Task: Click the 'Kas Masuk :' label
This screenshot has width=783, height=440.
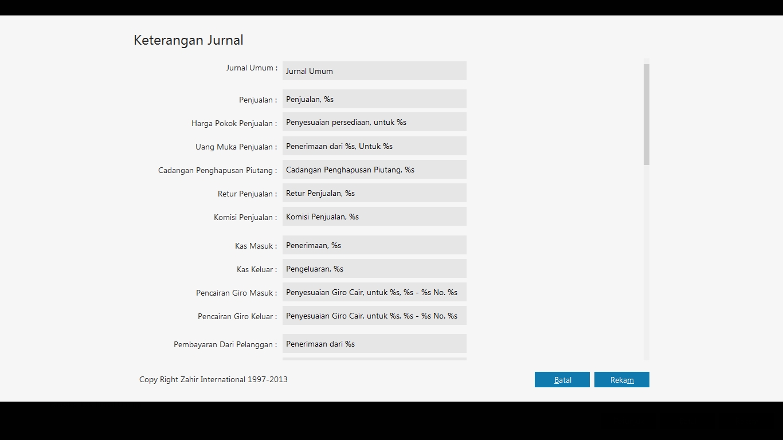Action: [x=256, y=246]
